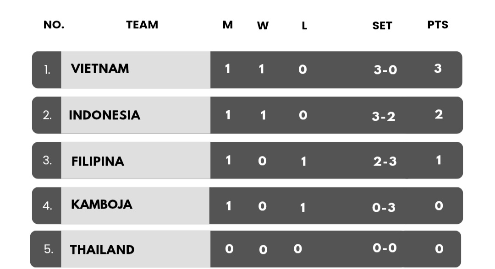The height and width of the screenshot is (269, 495).
Task: Click Thailand's 0-0 set score
Action: (x=385, y=248)
